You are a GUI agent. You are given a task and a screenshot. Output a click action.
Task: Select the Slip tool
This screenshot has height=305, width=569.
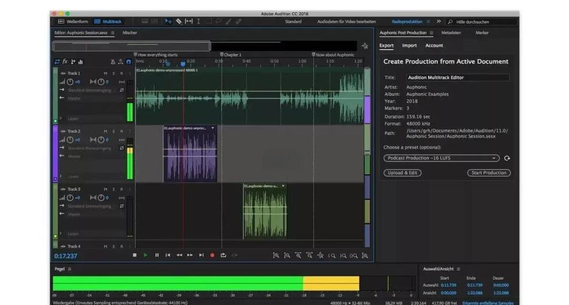[x=188, y=21]
